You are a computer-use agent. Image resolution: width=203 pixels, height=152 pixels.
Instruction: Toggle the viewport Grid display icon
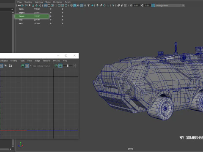click(x=45, y=5)
